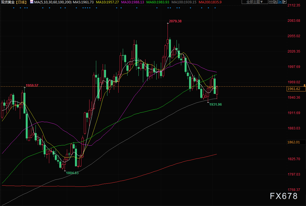Click the MA(5,10,30,60,100,200) parameters text
The height and width of the screenshot is (206, 306).
point(53,2)
